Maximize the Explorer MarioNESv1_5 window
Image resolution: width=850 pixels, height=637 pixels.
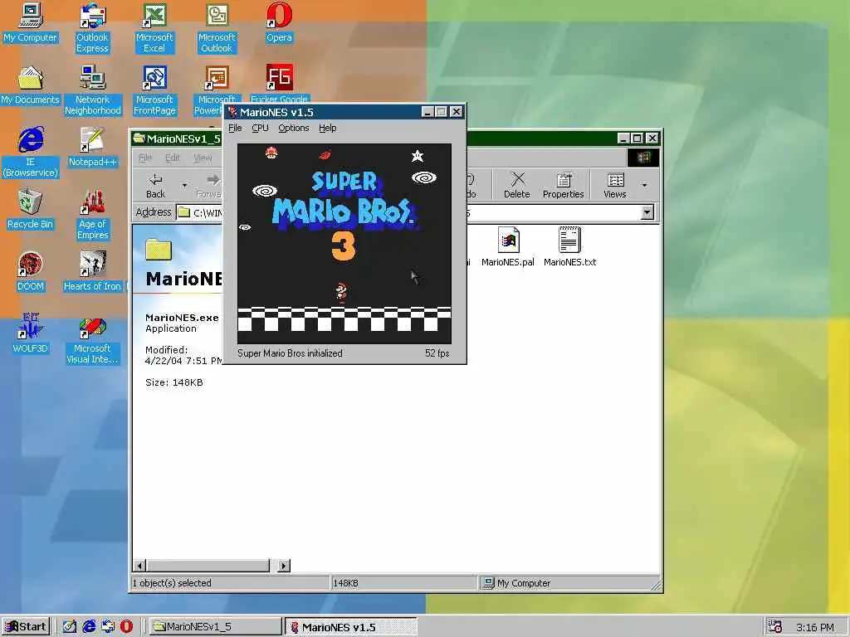pyautogui.click(x=637, y=139)
